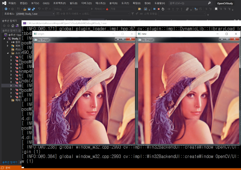Viewport: 241px width, 170px height.
Task: Open the 자동 dropdown in toolbar
Action: coord(123,9)
